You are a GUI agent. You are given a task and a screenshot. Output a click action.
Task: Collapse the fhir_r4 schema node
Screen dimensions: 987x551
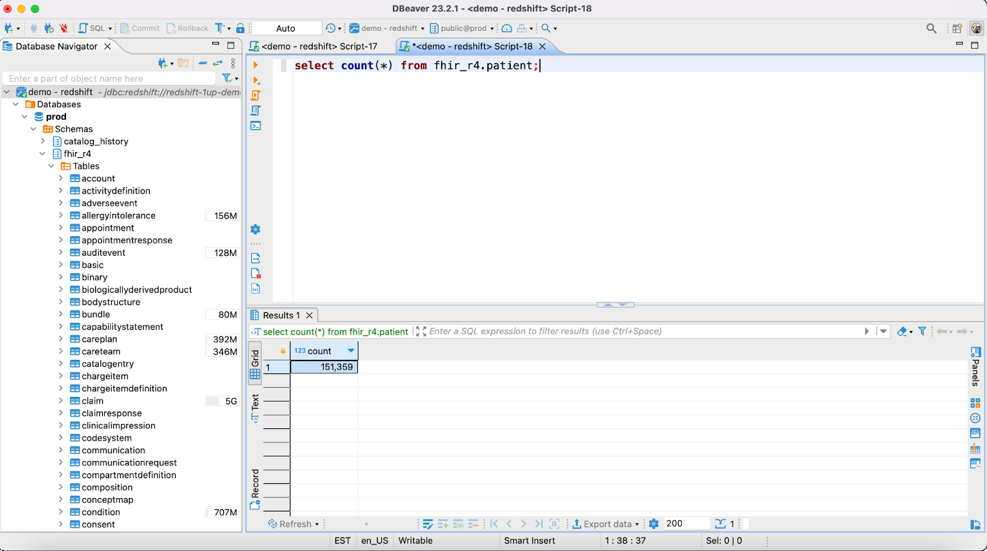click(x=43, y=153)
